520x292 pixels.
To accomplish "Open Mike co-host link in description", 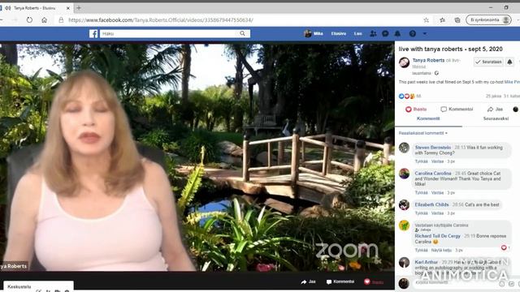I will coord(512,82).
